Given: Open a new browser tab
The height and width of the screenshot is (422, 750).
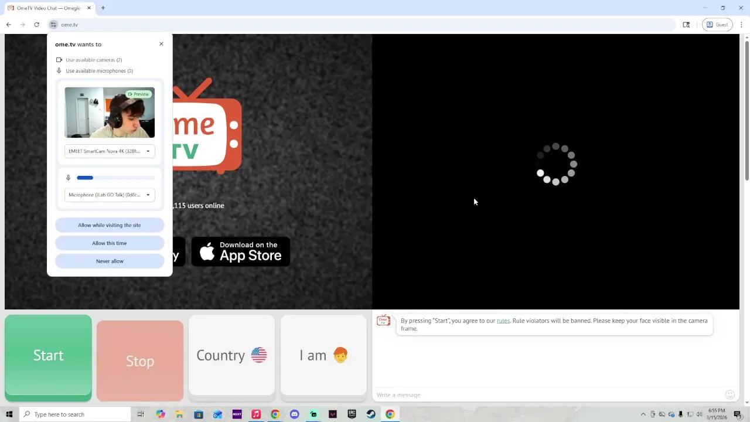Looking at the screenshot, I should pyautogui.click(x=103, y=8).
